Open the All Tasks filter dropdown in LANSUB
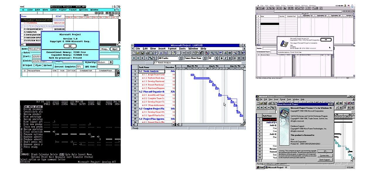This screenshot has height=172, width=375. tap(180, 58)
